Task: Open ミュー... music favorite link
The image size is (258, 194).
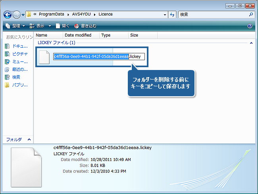Action: coord(20,62)
